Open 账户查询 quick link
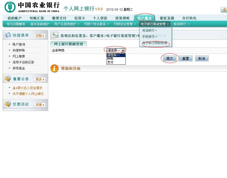The width and height of the screenshot is (227, 178). (x=19, y=44)
